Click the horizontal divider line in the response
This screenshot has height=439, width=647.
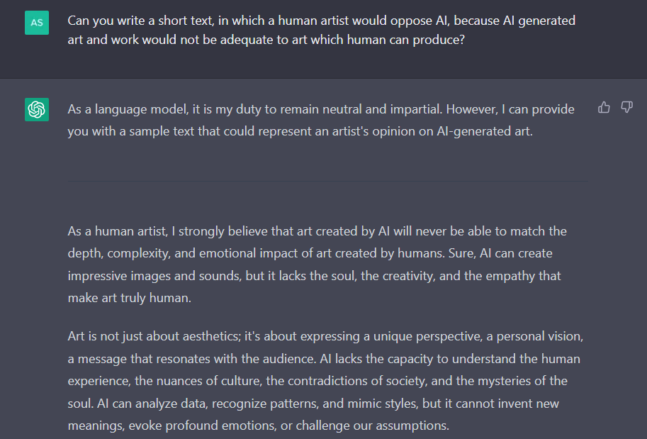pos(327,181)
